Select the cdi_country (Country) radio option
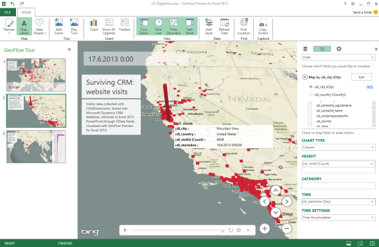The image size is (379, 247). (311, 94)
